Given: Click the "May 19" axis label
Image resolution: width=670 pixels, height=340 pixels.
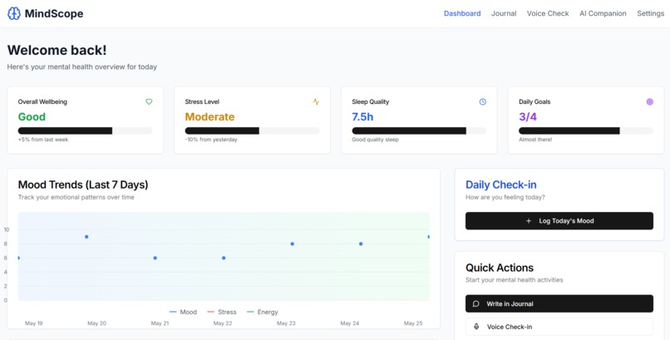Looking at the screenshot, I should click(34, 323).
